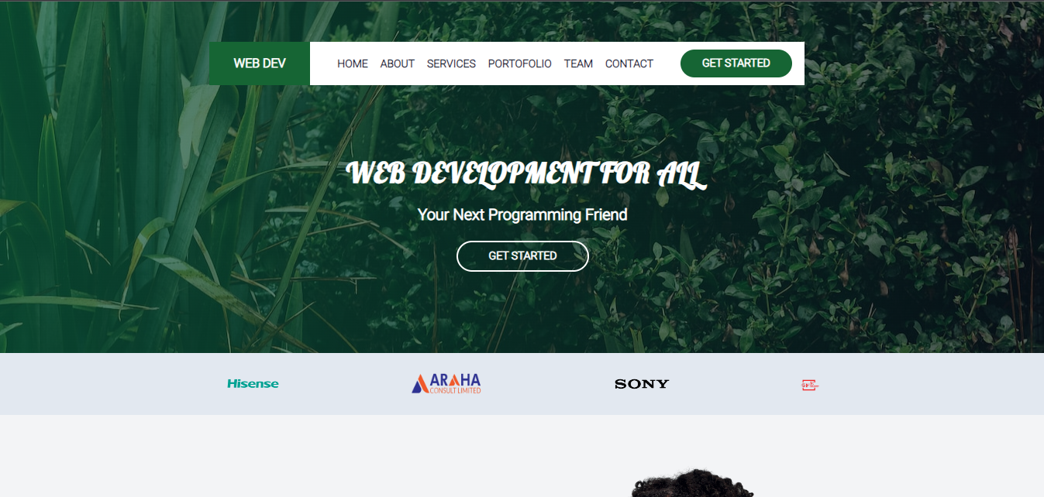Screen dimensions: 1044x497
Task: Click the WEB DEV site logo
Action: coord(260,63)
